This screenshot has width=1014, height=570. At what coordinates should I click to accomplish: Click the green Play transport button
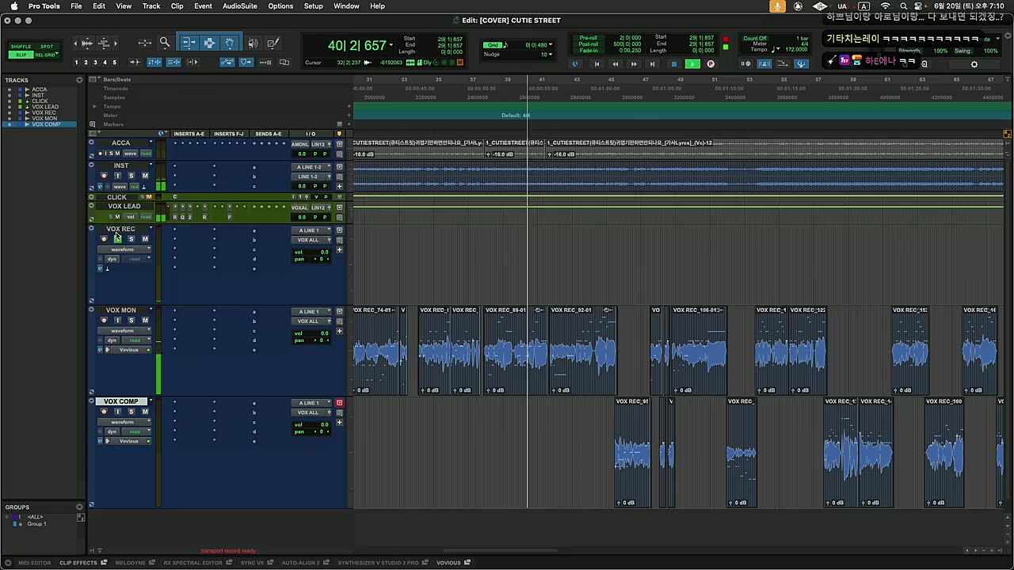pos(692,64)
